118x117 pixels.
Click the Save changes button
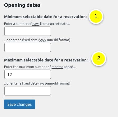pos(20,104)
